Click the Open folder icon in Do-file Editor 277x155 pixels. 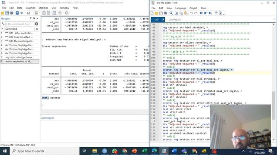(x=157, y=13)
